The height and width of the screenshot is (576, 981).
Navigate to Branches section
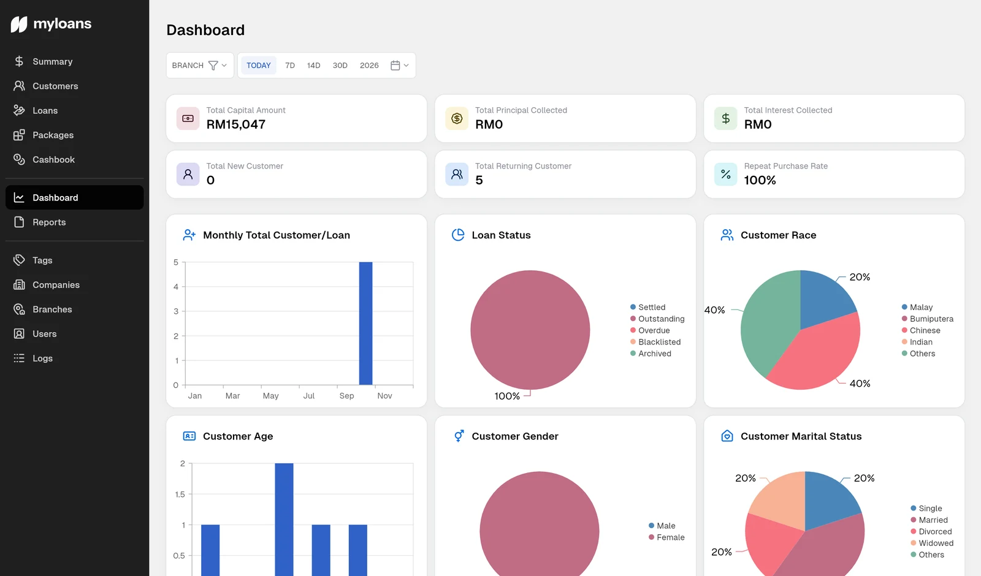[75, 309]
